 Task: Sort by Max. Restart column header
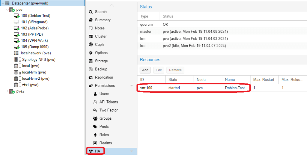(264, 80)
